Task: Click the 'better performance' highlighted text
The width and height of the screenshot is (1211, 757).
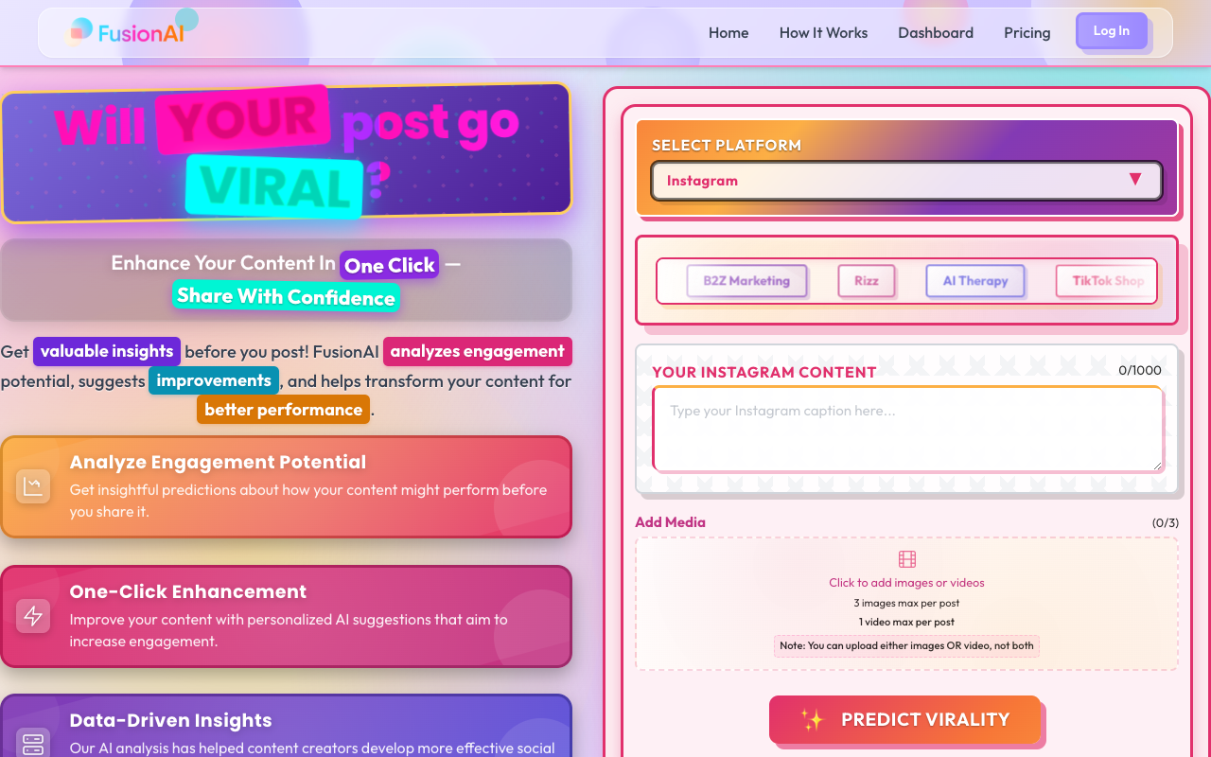Action: [x=284, y=410]
